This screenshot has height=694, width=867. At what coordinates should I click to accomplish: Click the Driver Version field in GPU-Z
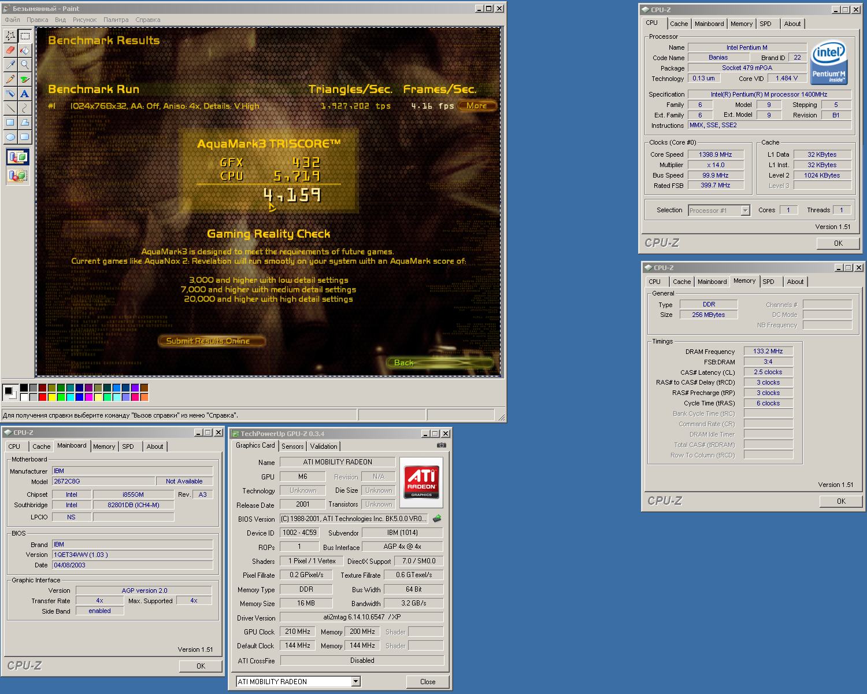362,617
